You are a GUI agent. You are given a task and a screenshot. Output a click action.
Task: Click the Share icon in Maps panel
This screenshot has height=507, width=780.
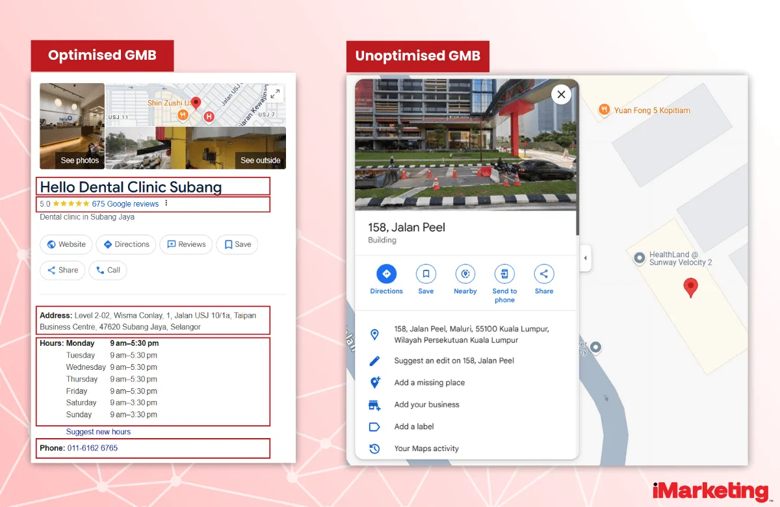(x=544, y=274)
